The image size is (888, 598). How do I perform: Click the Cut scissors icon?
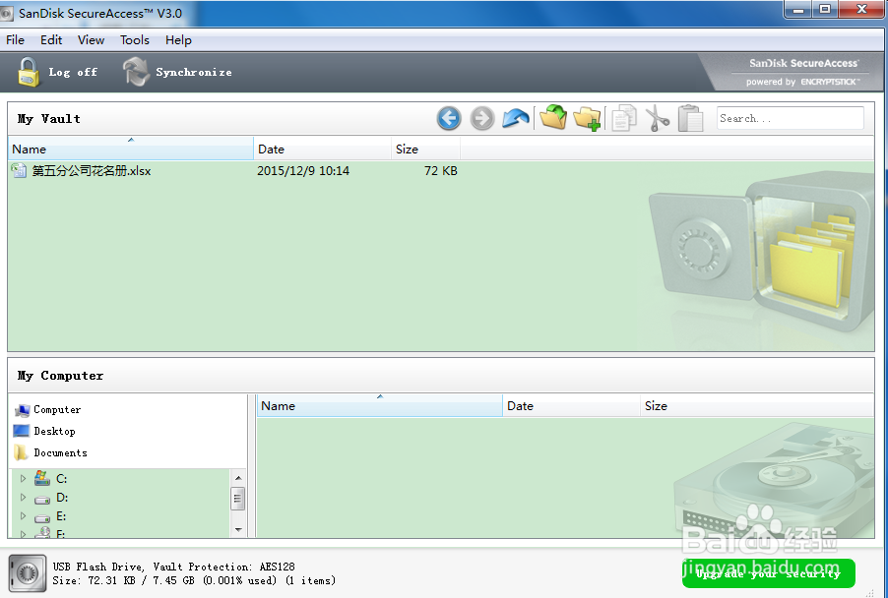pyautogui.click(x=657, y=118)
